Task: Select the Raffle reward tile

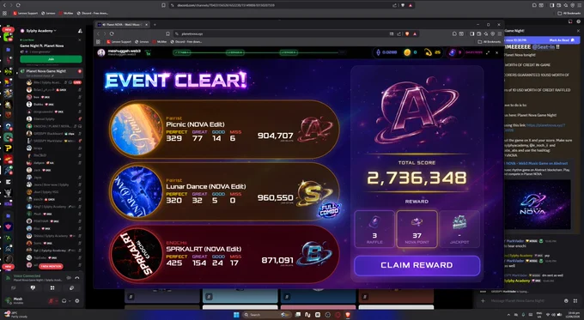Action: pos(374,229)
